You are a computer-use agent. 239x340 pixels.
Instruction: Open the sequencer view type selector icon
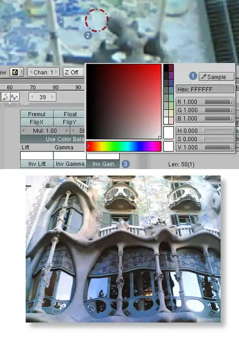(x=17, y=72)
